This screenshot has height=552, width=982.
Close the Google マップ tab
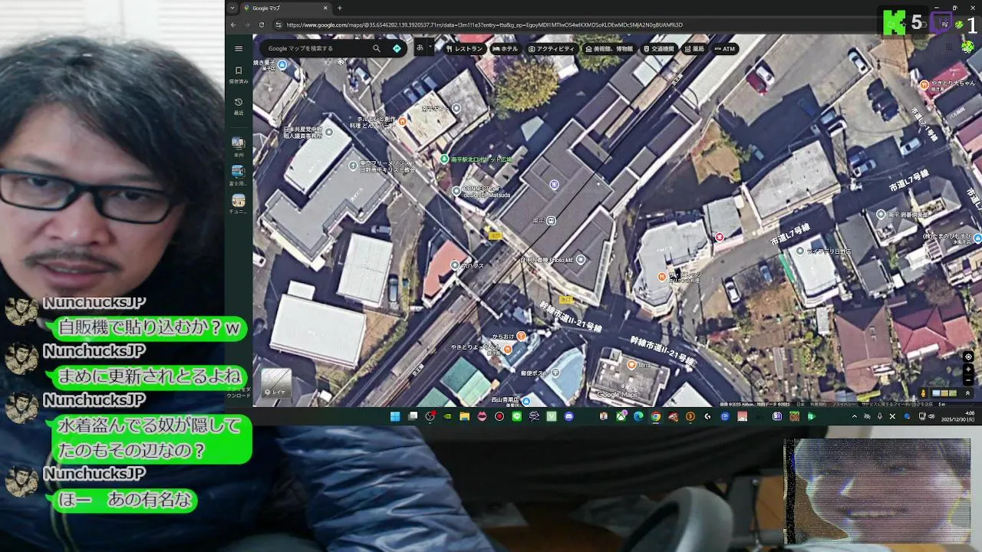(x=325, y=8)
